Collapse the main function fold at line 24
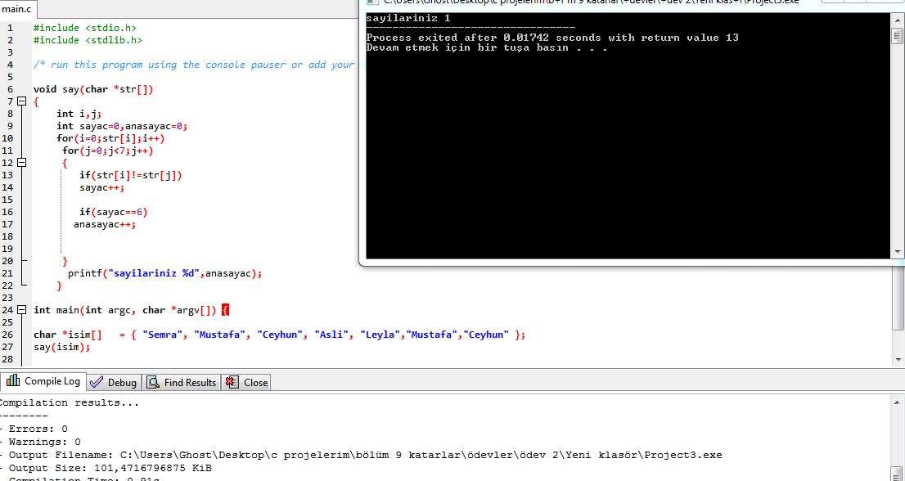The height and width of the screenshot is (481, 905). 22,310
